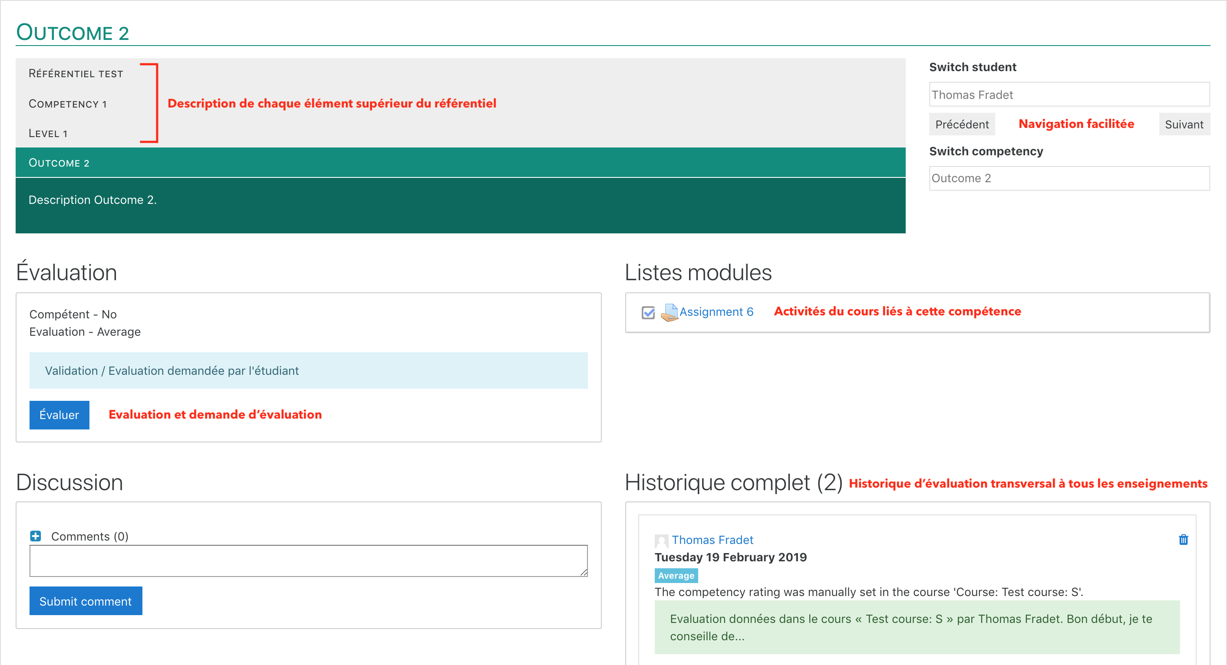This screenshot has height=665, width=1227.
Task: Click the Tuesday 19 February 2019 date
Action: click(730, 557)
